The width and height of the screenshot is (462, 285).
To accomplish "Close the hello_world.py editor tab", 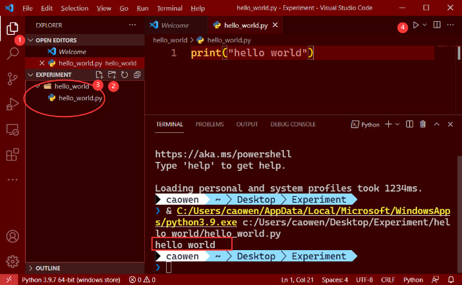I will [x=275, y=25].
